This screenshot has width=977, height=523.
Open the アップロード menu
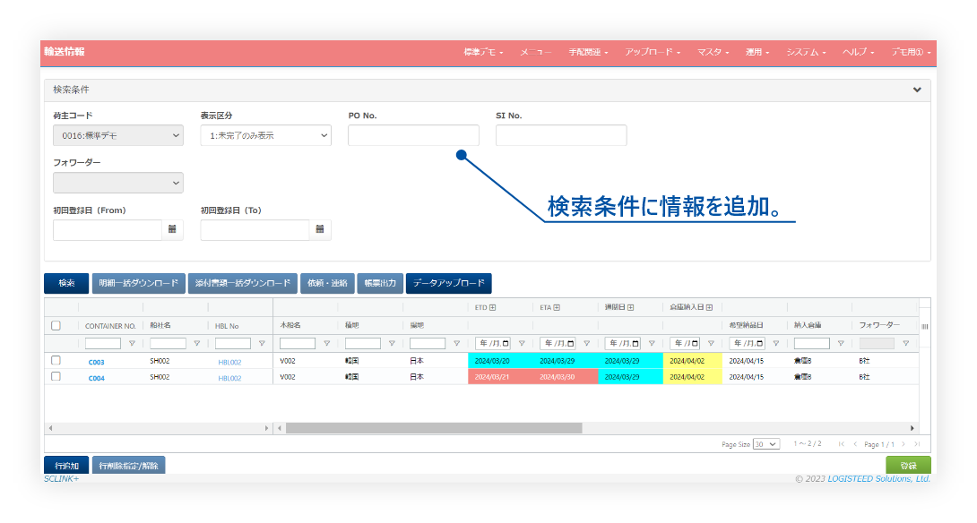pos(653,53)
